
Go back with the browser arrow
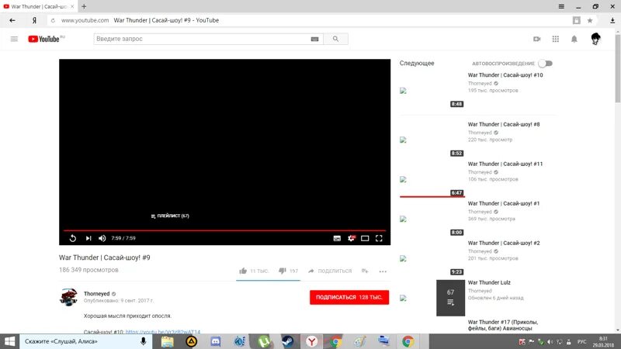click(x=12, y=20)
